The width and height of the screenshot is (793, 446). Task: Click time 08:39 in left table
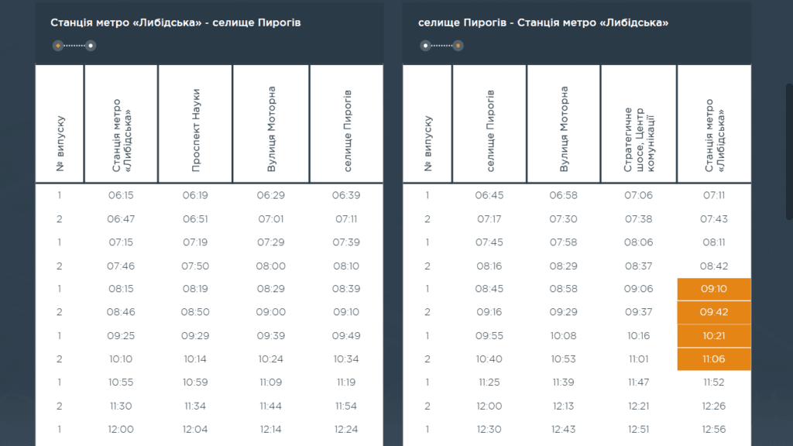346,289
